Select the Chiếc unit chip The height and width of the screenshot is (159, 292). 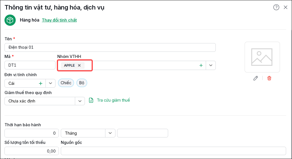[x=66, y=83]
